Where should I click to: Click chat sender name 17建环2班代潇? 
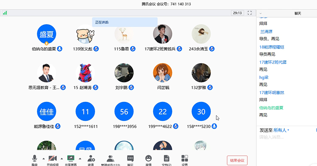273,62
